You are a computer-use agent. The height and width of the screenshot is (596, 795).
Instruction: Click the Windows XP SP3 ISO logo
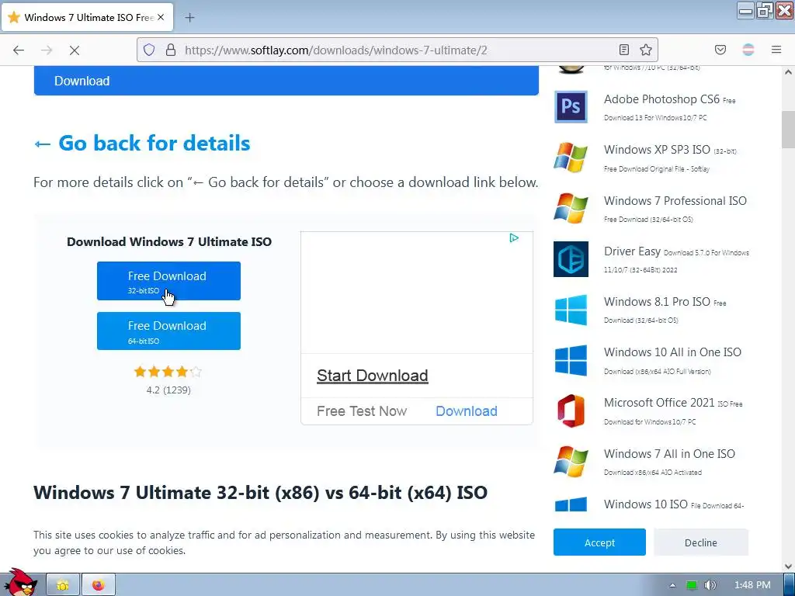click(571, 158)
